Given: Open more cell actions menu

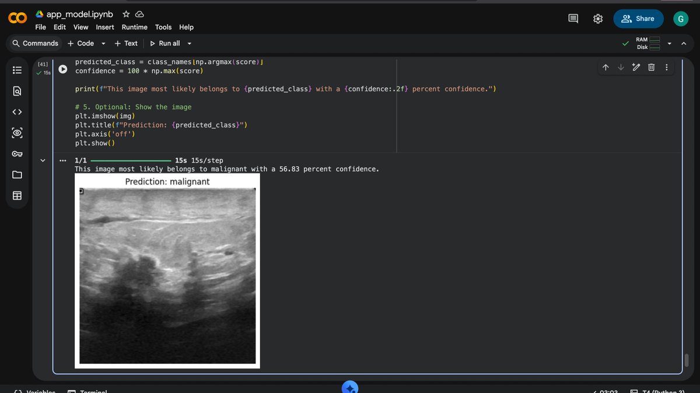Looking at the screenshot, I should pyautogui.click(x=667, y=68).
